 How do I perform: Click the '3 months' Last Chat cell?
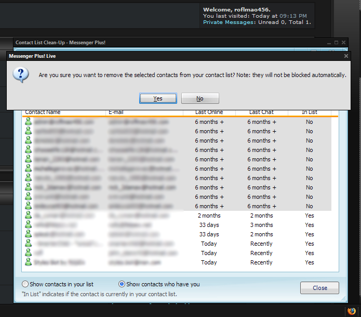click(262, 225)
